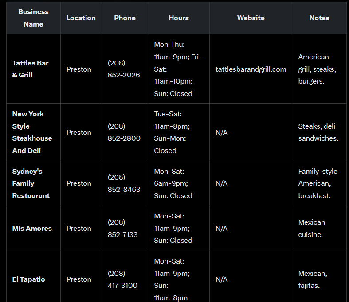Image resolution: width=349 pixels, height=302 pixels.
Task: Select Tattles hours cell starting Mon-Thu
Action: [178, 69]
